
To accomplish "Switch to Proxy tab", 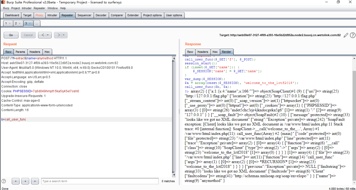I will point(39,15).
